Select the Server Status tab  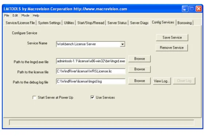[x=117, y=23]
